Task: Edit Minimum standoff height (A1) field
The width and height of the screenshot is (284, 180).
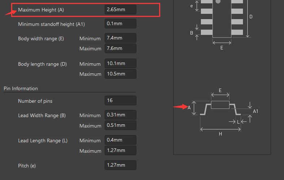Action: point(121,24)
